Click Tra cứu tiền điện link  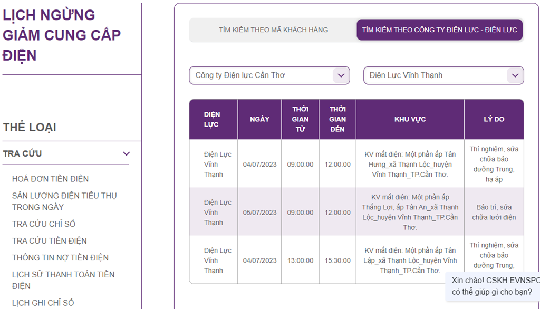tap(50, 241)
